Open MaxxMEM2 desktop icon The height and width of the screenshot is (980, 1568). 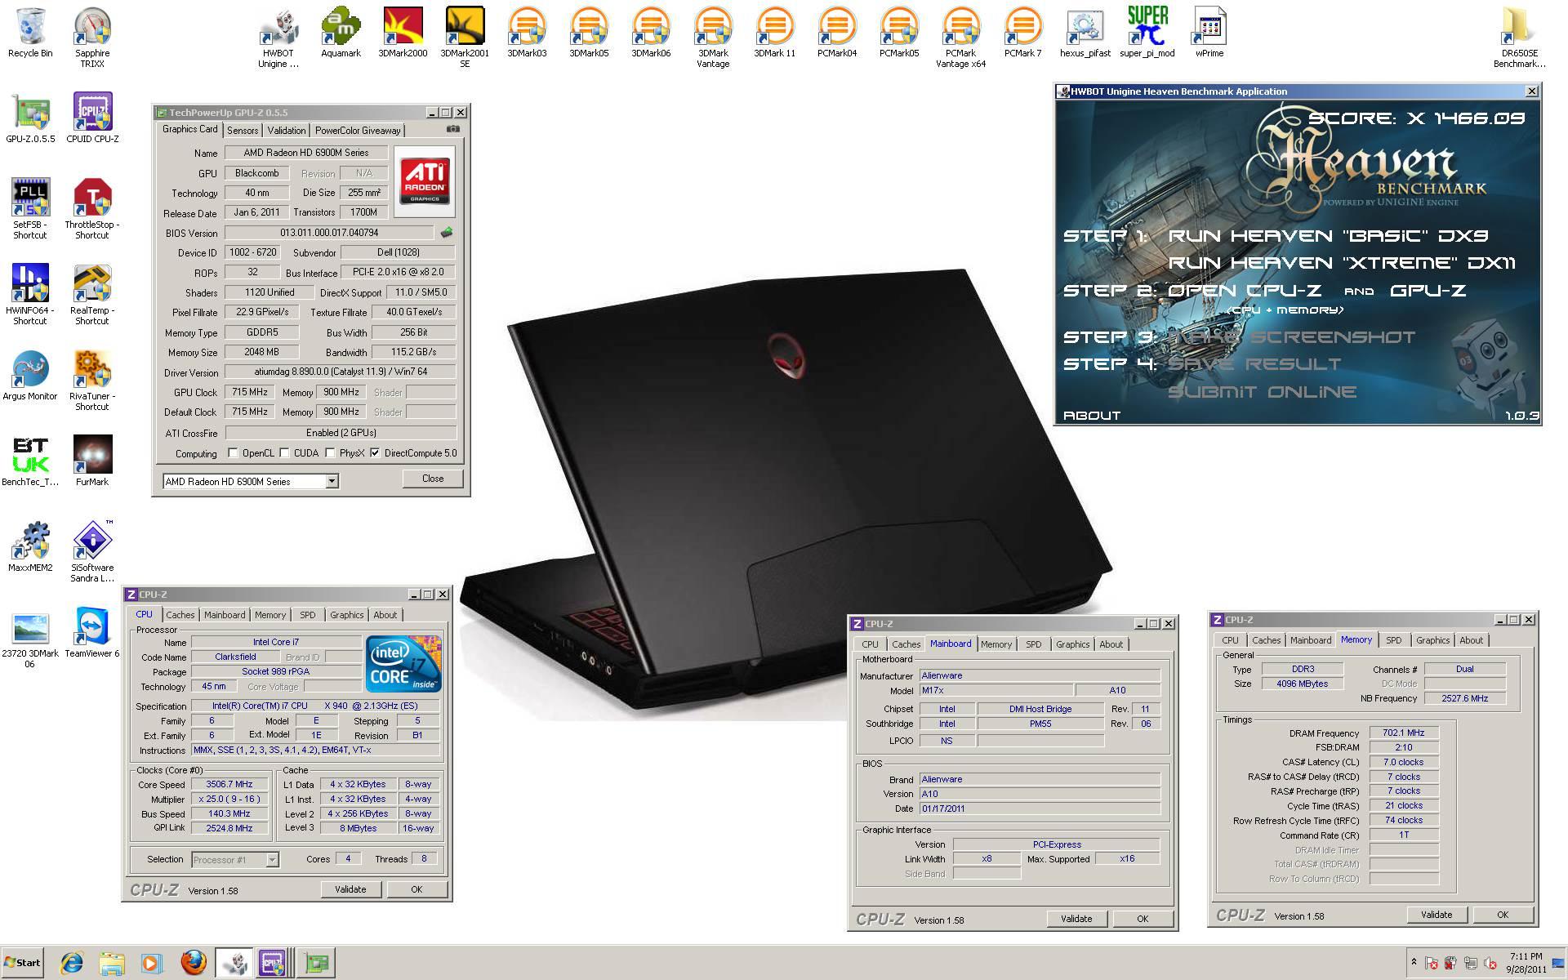click(x=30, y=547)
